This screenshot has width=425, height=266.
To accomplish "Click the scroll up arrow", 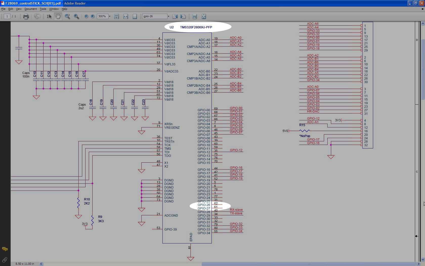I will [x=422, y=24].
